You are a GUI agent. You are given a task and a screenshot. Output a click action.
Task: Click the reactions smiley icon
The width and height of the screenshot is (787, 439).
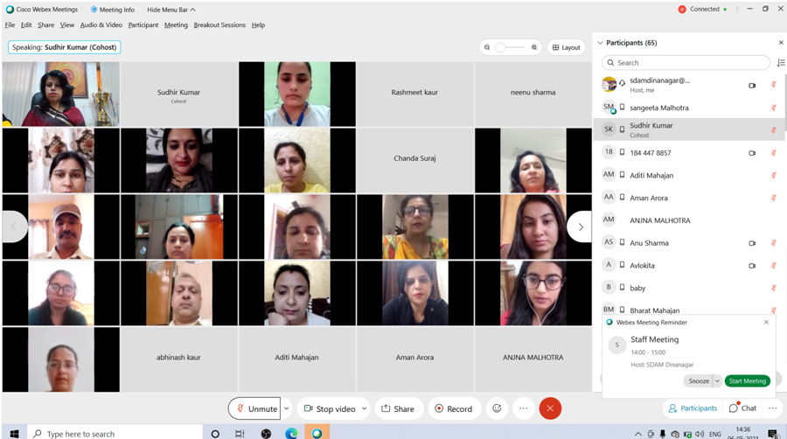point(497,408)
